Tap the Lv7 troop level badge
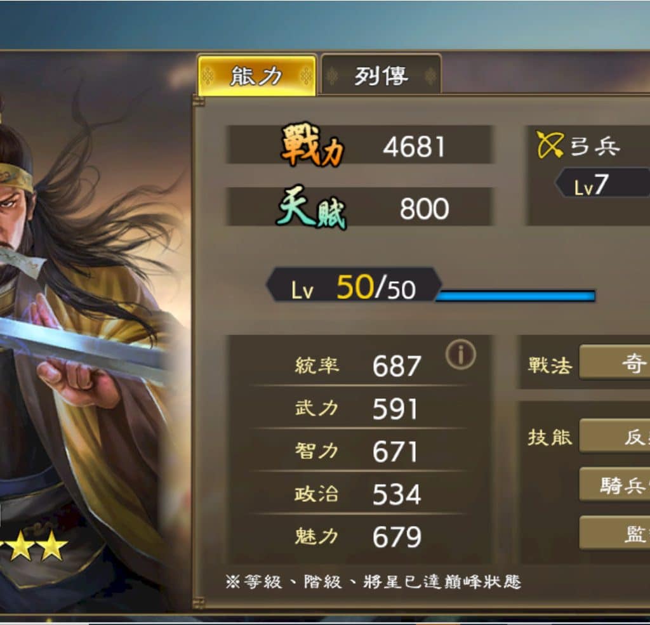The height and width of the screenshot is (625, 650). pyautogui.click(x=602, y=182)
